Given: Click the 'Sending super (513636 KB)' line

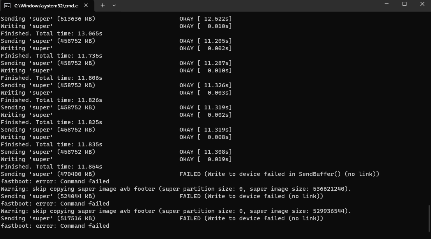Looking at the screenshot, I should point(48,19).
